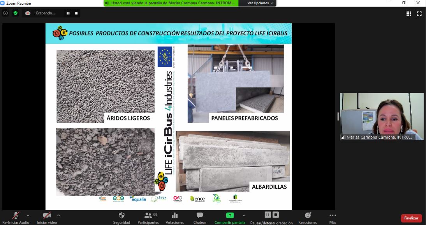Switch to gallery view grid icon
The image size is (426, 225).
click(408, 13)
